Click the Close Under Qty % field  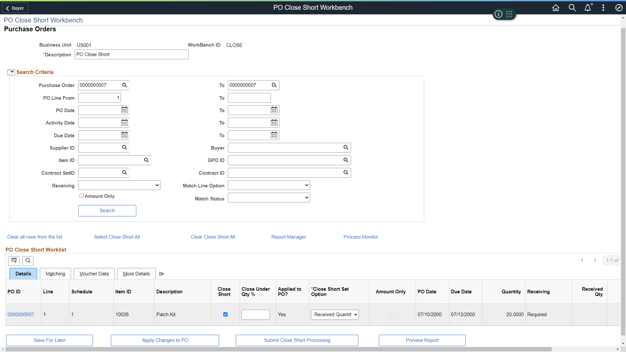(x=256, y=315)
